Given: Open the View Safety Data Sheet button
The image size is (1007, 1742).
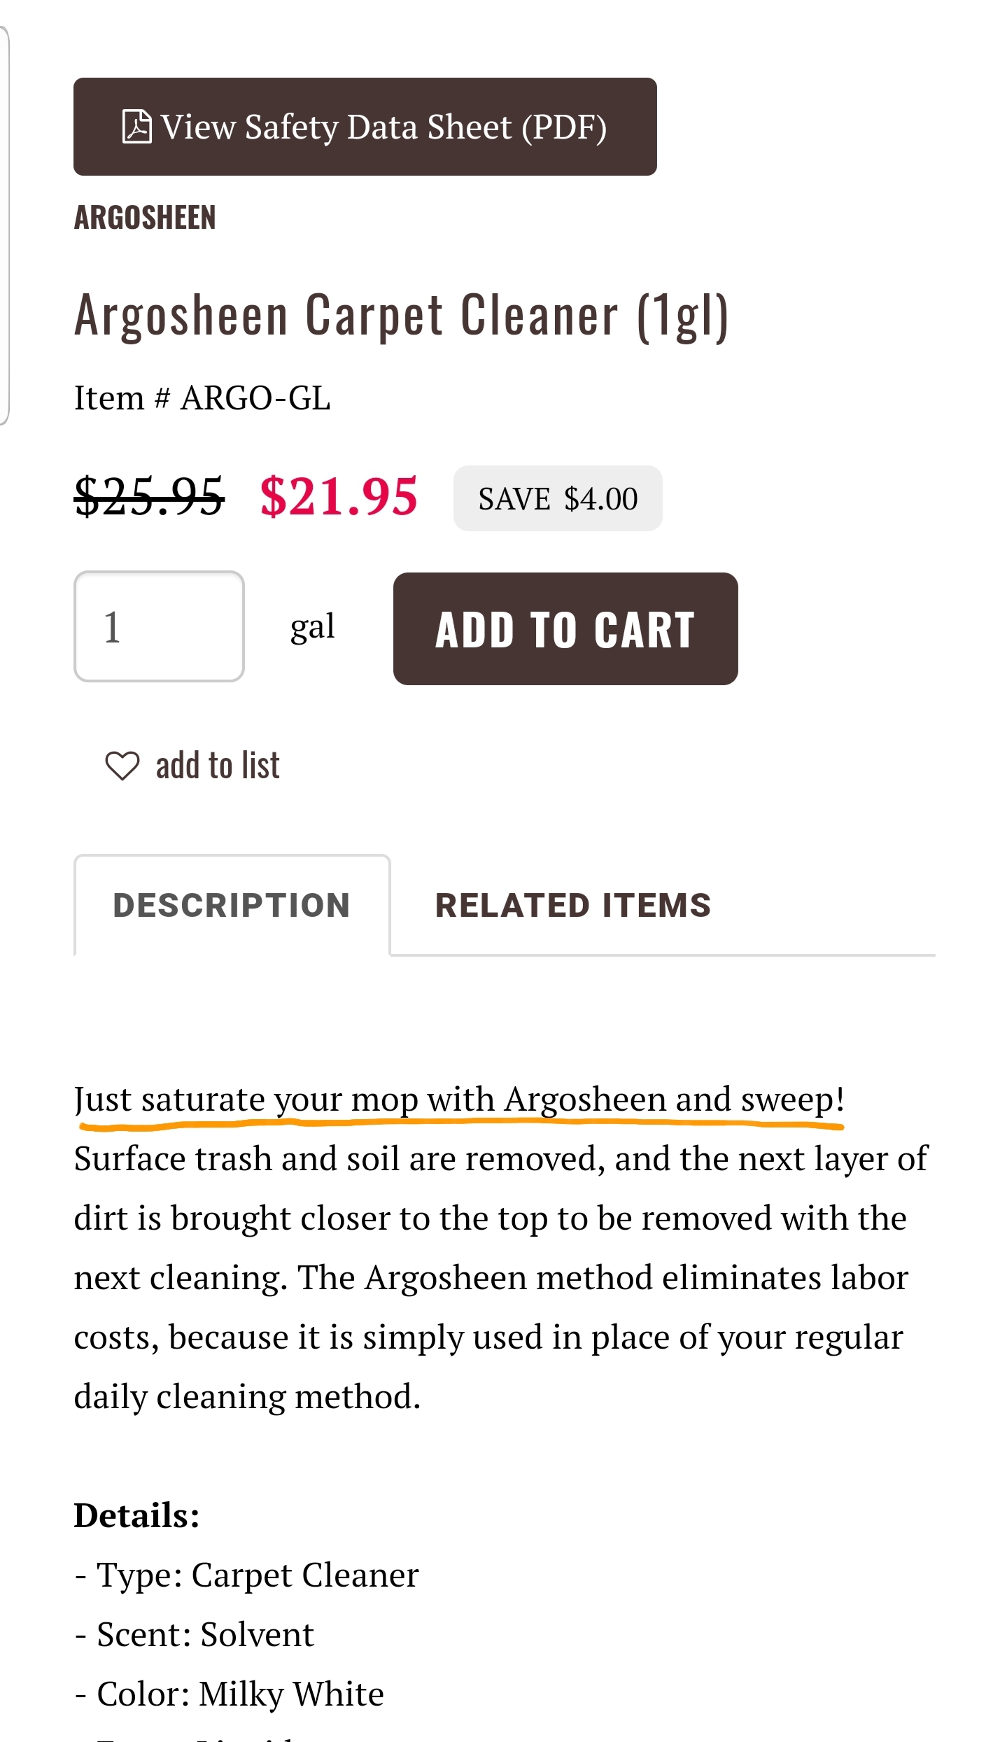Looking at the screenshot, I should point(365,127).
